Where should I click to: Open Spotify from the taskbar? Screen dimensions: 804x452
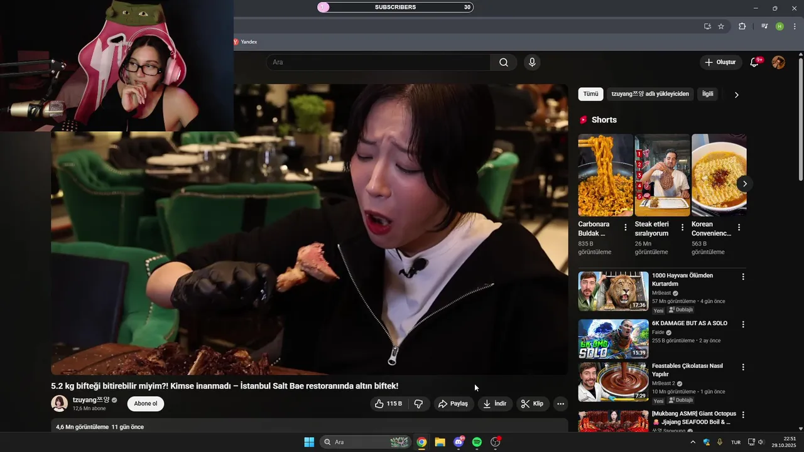click(477, 442)
